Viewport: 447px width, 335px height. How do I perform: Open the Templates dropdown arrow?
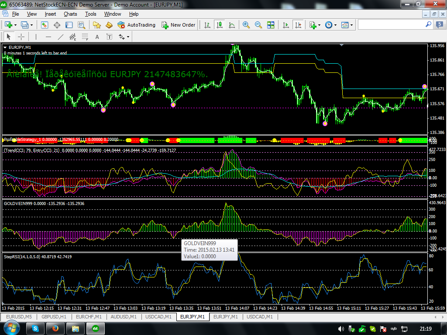point(352,25)
